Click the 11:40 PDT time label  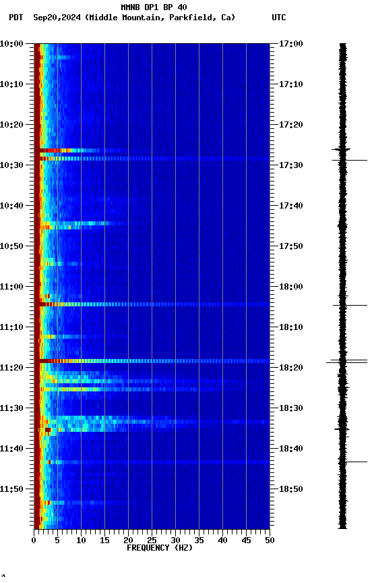pyautogui.click(x=11, y=449)
